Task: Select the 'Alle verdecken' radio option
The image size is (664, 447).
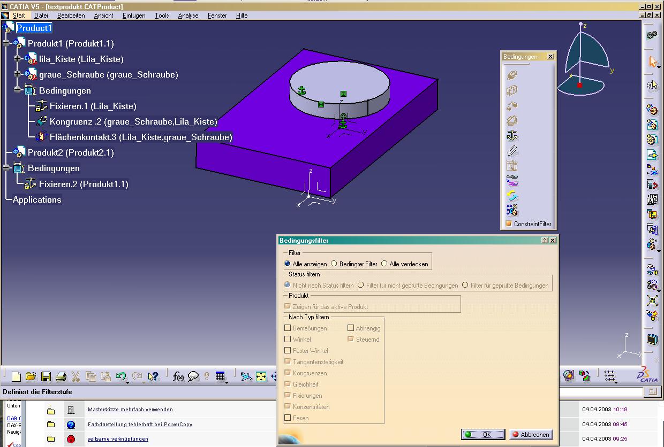Action: pos(384,264)
